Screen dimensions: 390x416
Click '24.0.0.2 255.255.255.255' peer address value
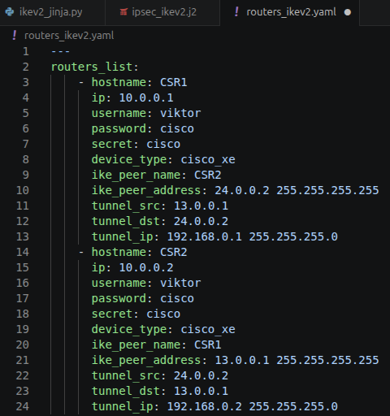[297, 190]
